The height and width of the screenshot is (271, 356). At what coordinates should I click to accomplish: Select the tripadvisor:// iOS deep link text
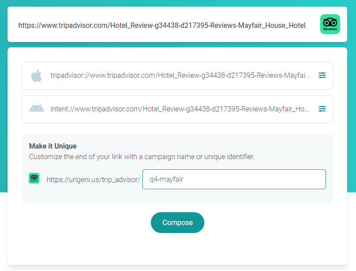pos(180,75)
